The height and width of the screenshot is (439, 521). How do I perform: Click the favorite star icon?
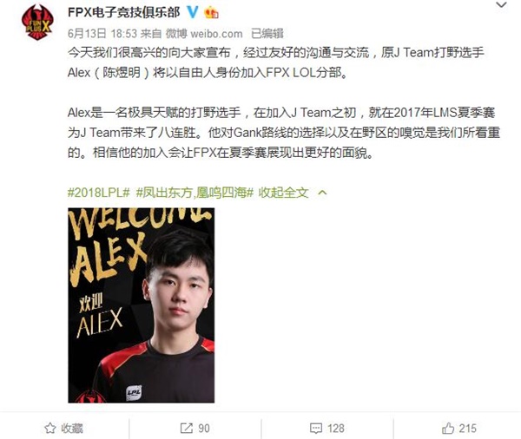coord(49,428)
